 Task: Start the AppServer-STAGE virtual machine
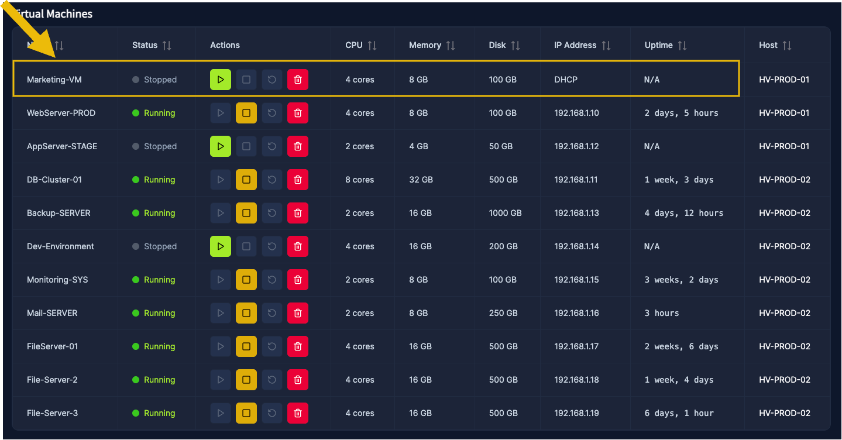click(221, 146)
